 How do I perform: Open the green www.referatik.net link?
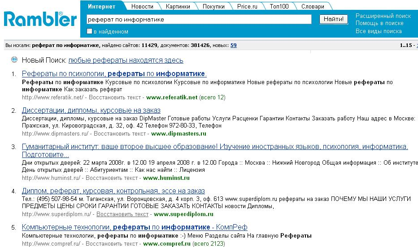coord(172,97)
